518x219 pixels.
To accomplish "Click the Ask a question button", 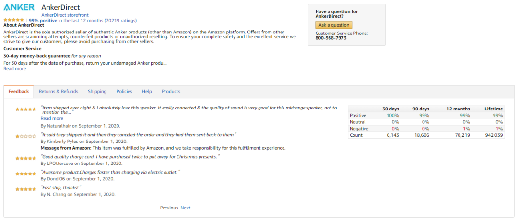I will pos(334,25).
